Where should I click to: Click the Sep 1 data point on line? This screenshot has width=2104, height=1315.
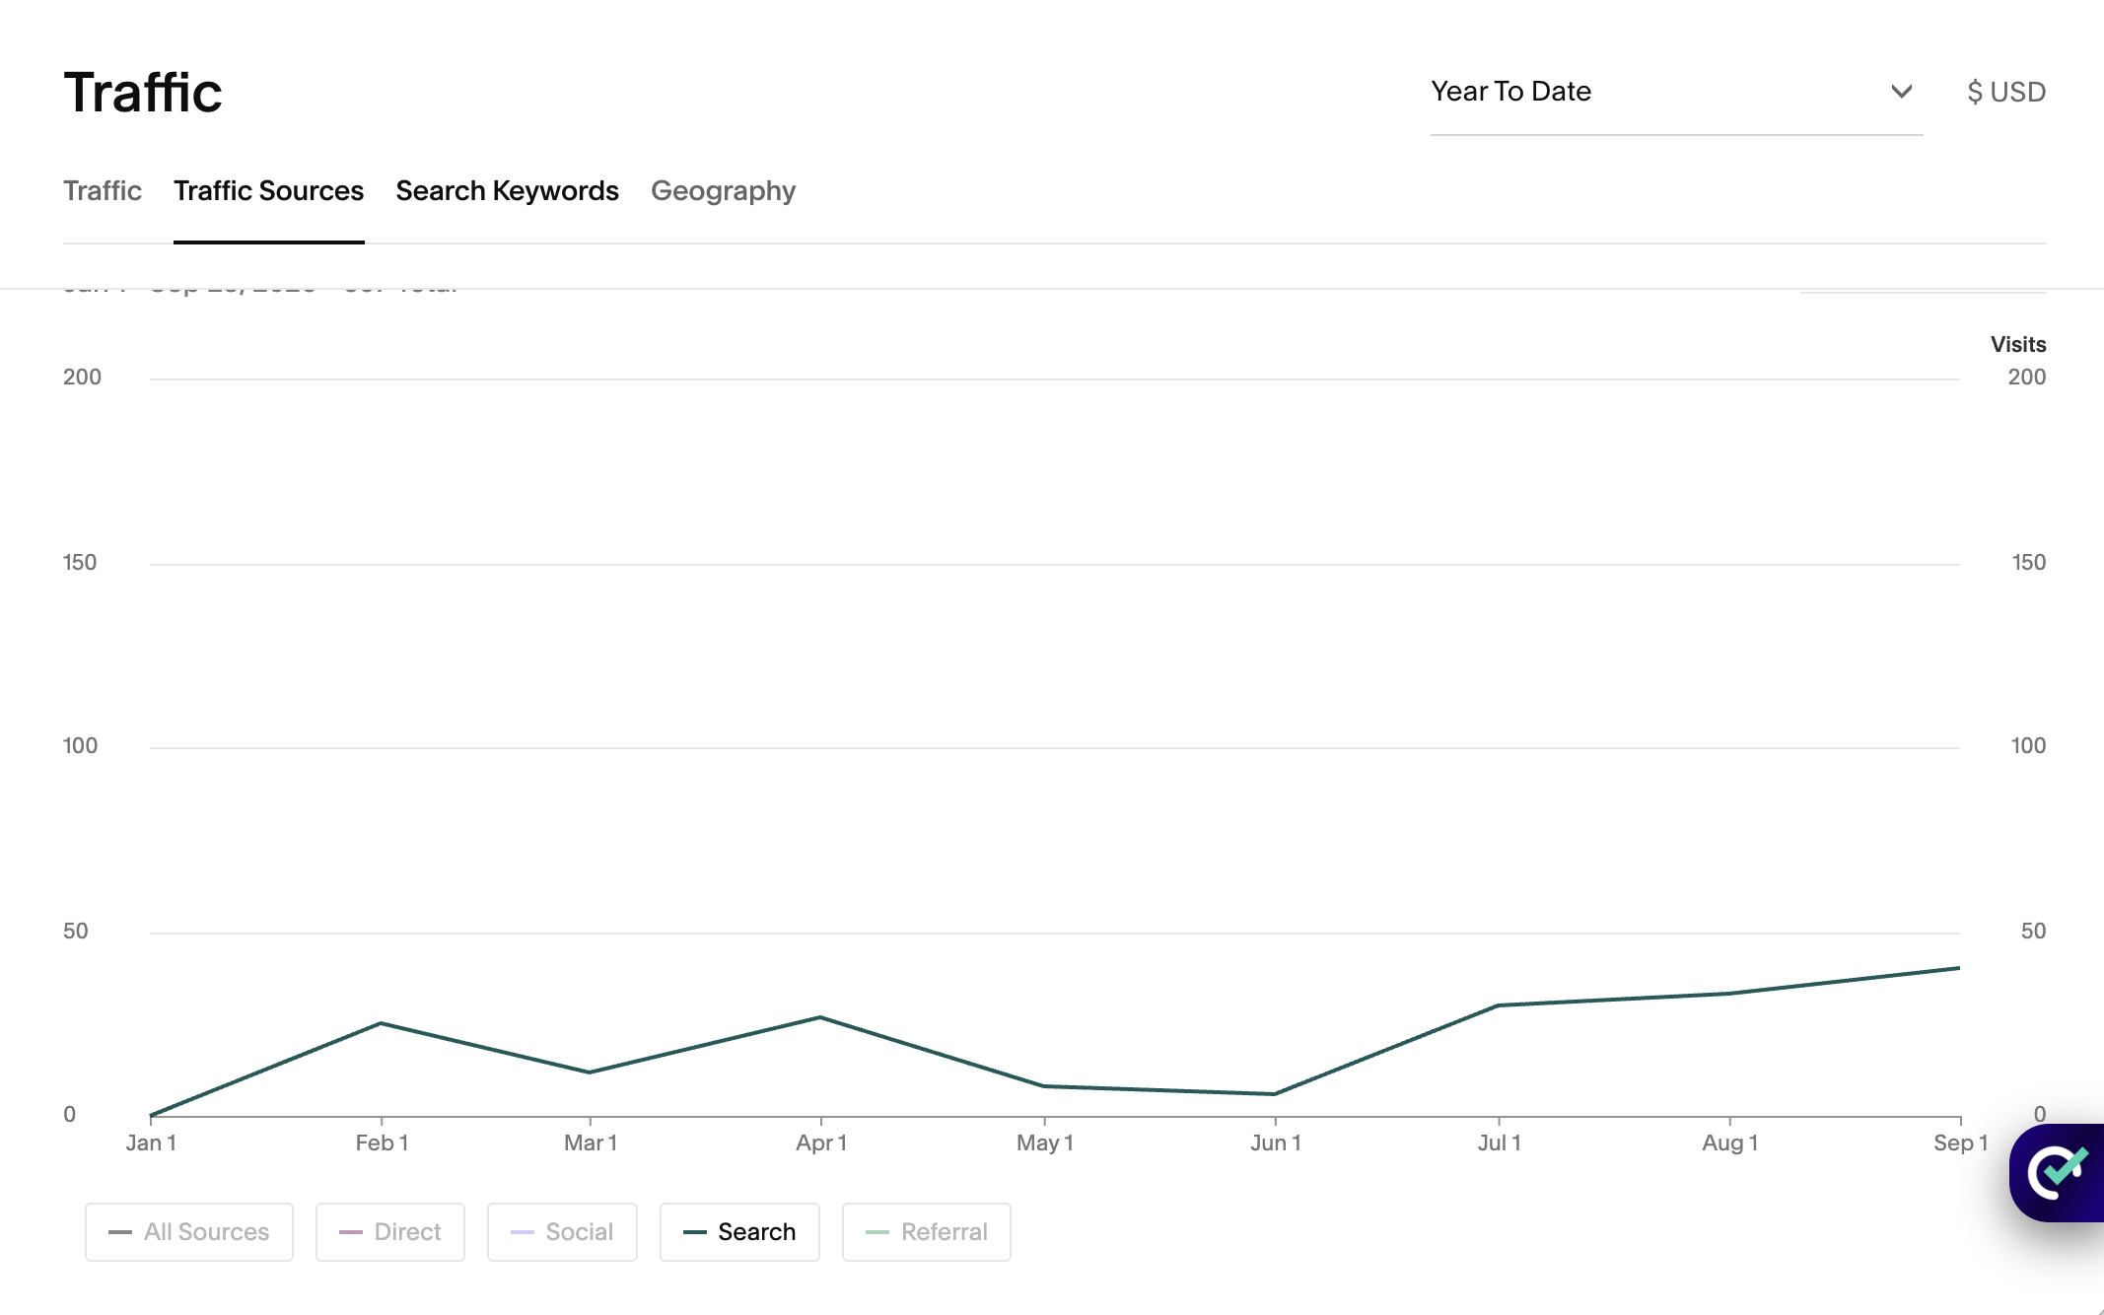point(1958,968)
